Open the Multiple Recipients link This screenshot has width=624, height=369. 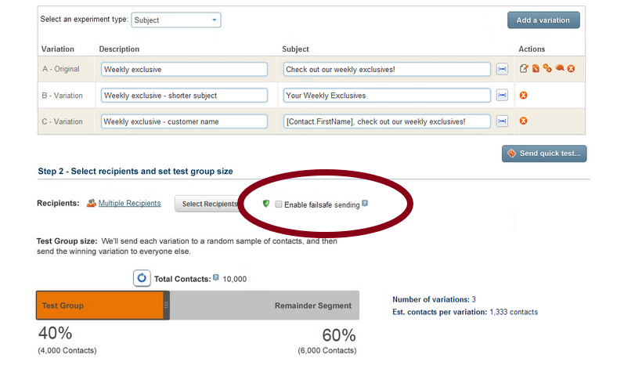tap(129, 203)
